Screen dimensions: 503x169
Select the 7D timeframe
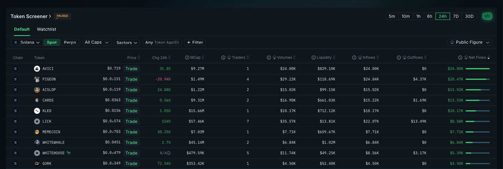click(x=456, y=16)
